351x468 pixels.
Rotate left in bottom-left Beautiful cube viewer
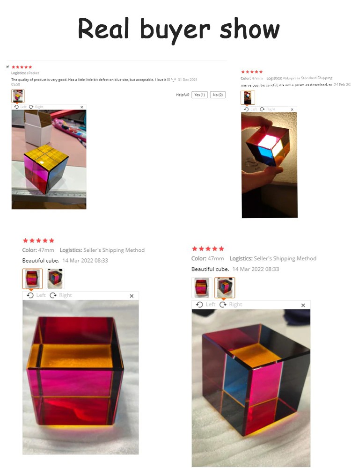30,295
